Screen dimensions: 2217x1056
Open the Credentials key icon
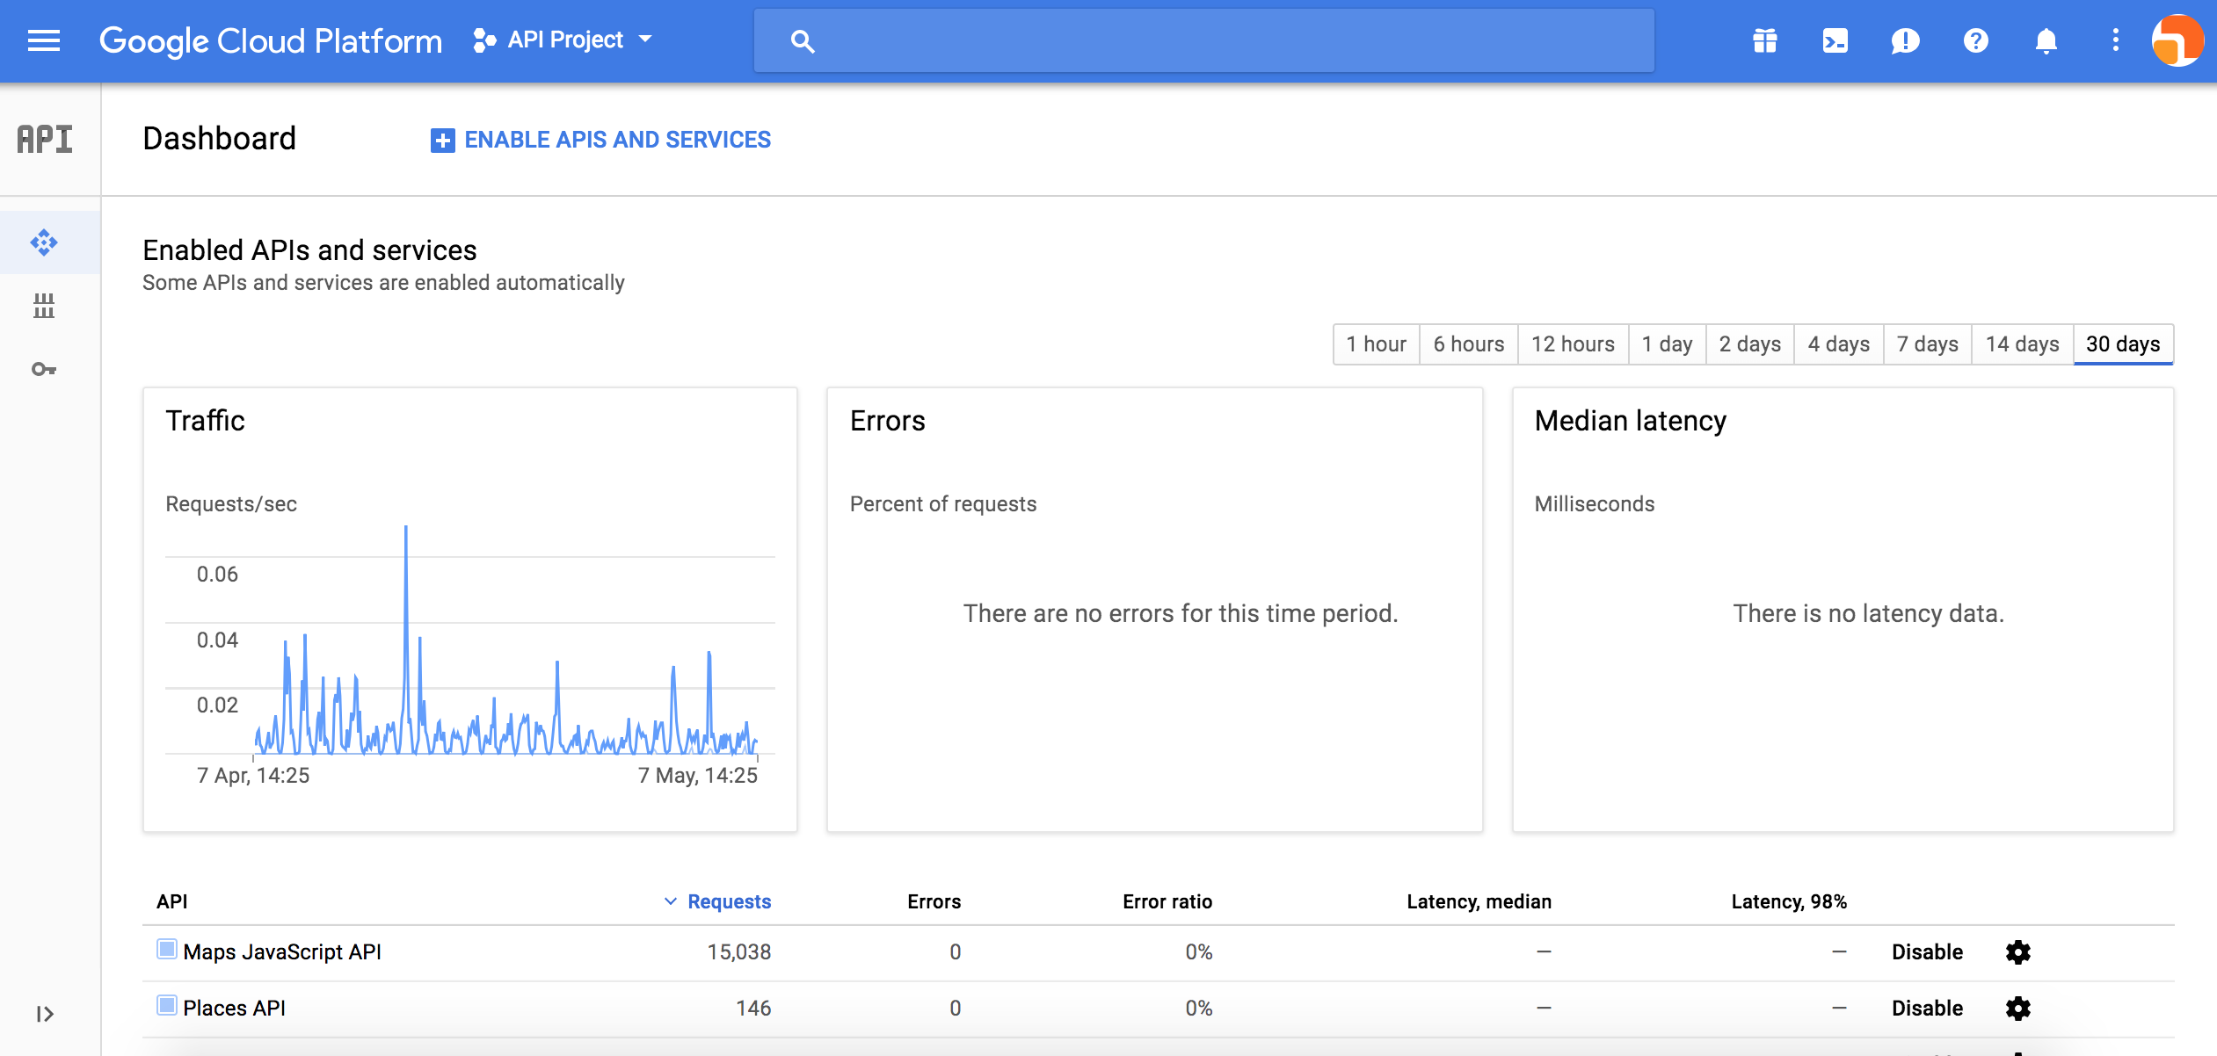(44, 369)
